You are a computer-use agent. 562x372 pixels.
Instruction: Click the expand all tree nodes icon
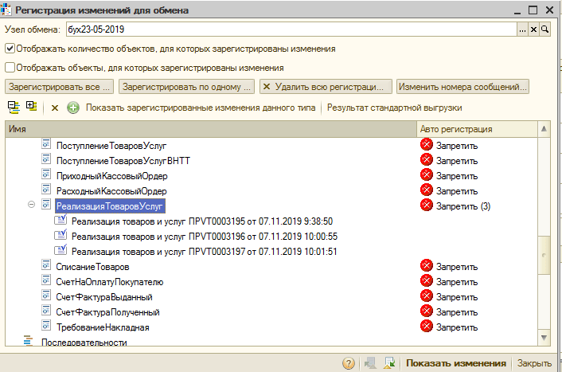[x=31, y=107]
